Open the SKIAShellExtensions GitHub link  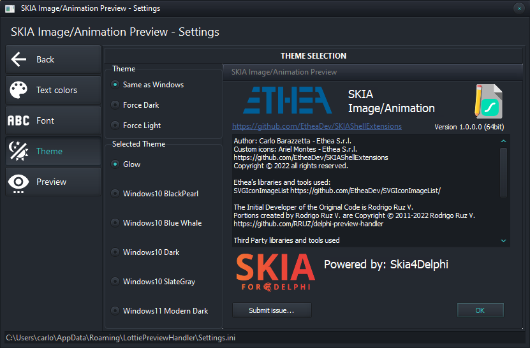click(x=317, y=126)
